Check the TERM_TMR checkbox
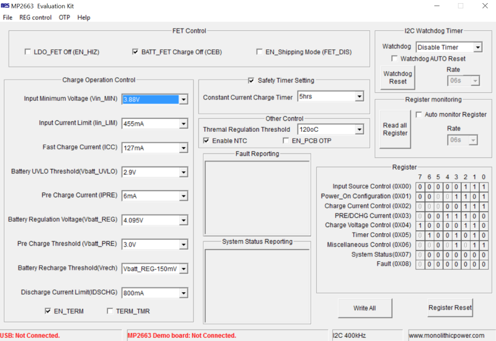This screenshot has height=341, width=496. (110, 311)
